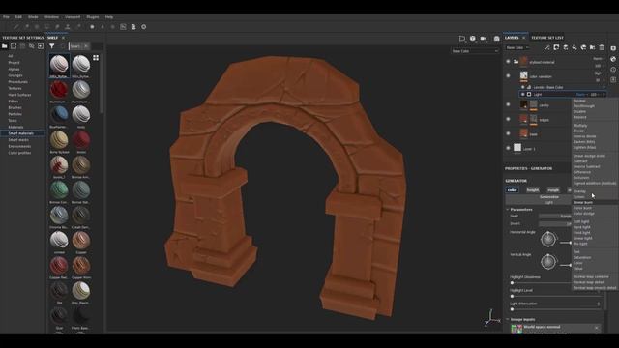This screenshot has width=619, height=348.
Task: Select the Smudge tool in top toolbar
Action: click(57, 27)
